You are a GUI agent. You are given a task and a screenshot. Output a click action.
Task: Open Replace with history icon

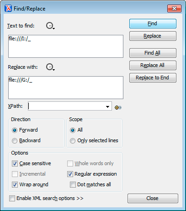50,67
